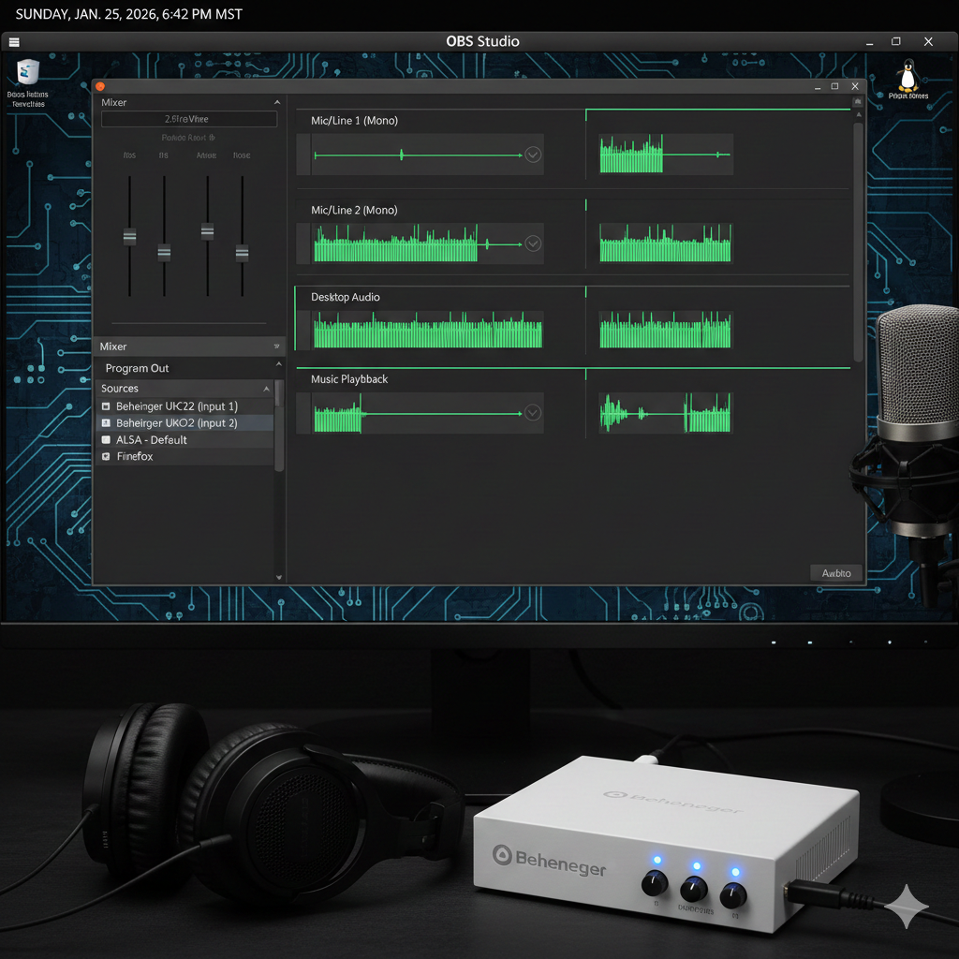959x959 pixels.
Task: Open the recycle bin desktop icon
Action: coord(27,73)
